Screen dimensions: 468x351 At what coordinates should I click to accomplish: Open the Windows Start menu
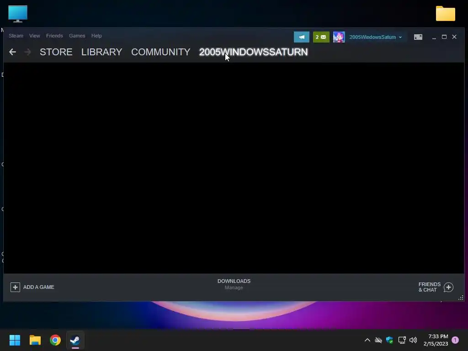point(15,340)
